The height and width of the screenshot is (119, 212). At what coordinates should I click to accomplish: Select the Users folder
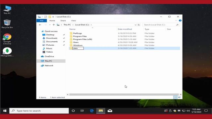coord(76,42)
